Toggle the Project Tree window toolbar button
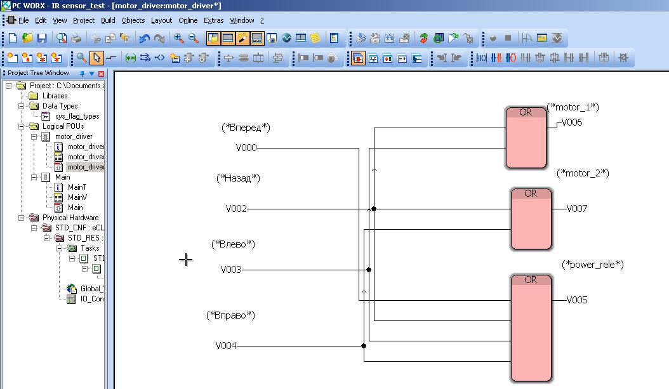 click(x=213, y=39)
